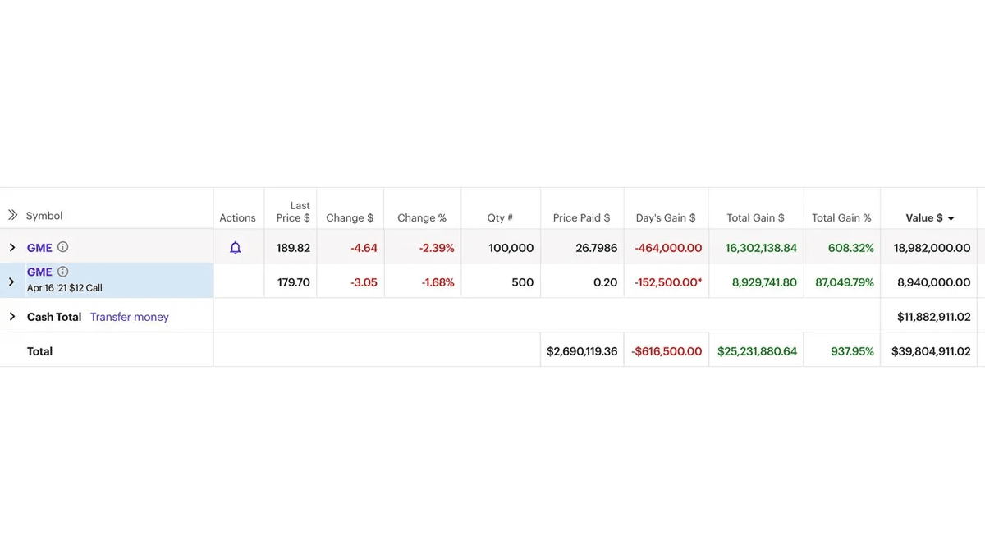Open the GME call option symbol link

coord(39,272)
